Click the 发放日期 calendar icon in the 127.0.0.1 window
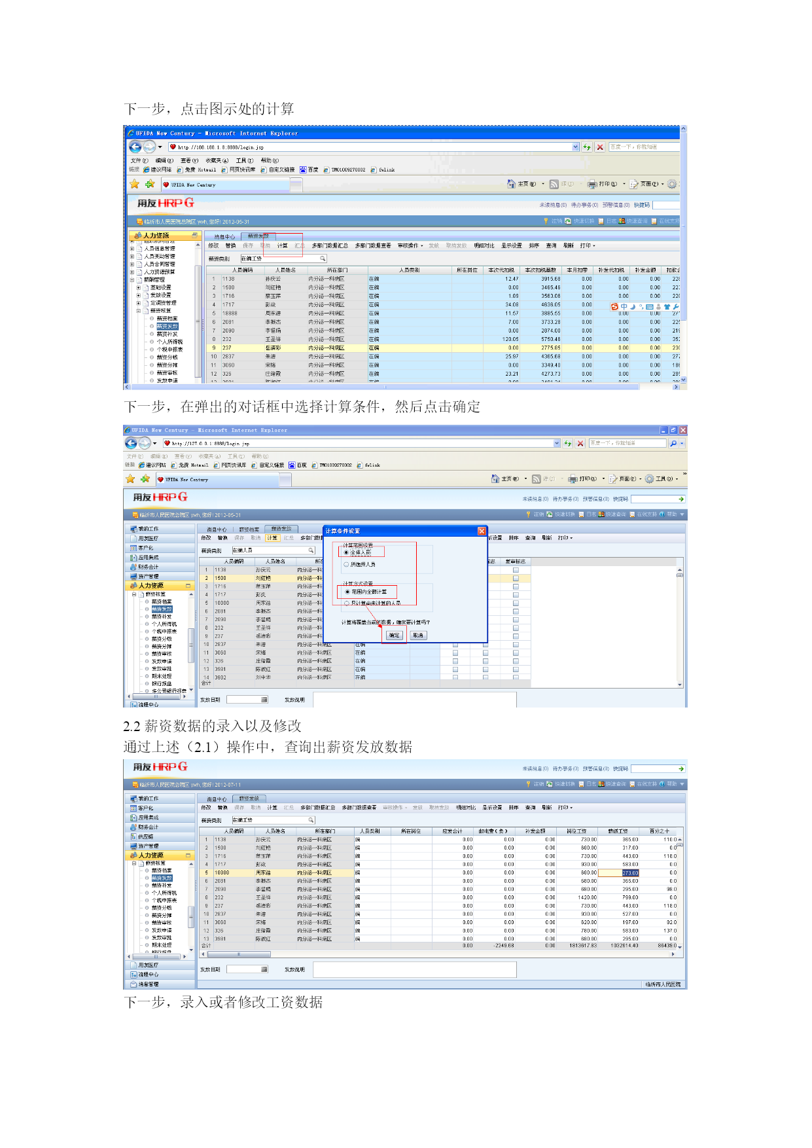 pyautogui.click(x=264, y=700)
